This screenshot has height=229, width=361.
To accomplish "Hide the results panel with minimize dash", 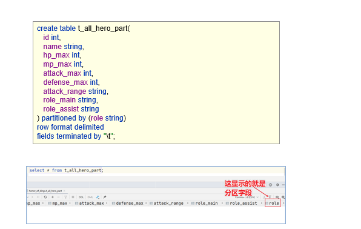I will click(283, 185).
